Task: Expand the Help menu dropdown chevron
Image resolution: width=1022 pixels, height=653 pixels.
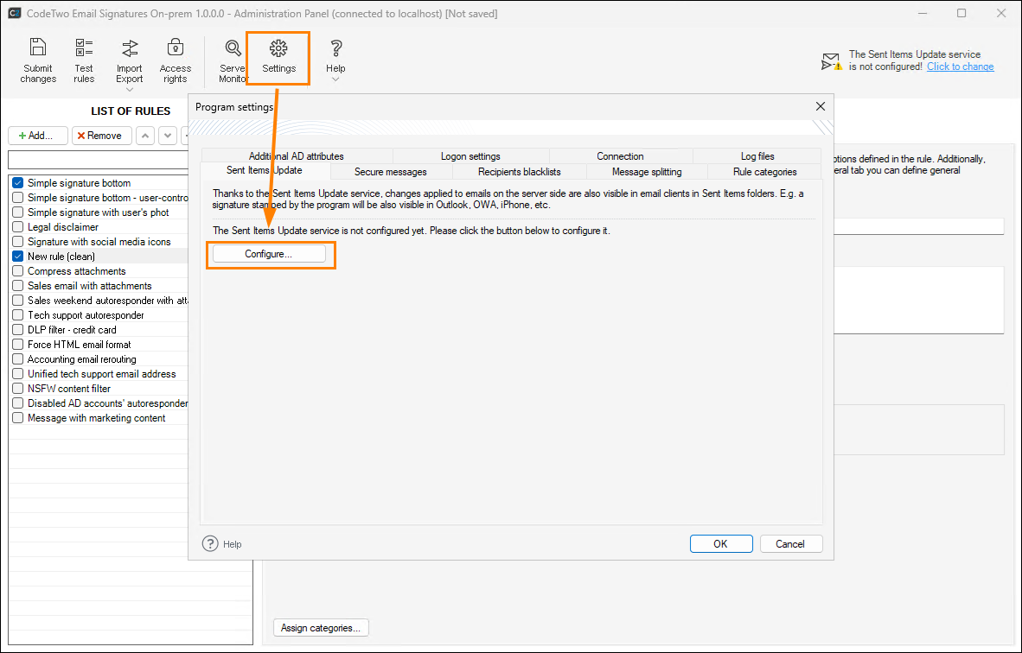Action: point(335,79)
